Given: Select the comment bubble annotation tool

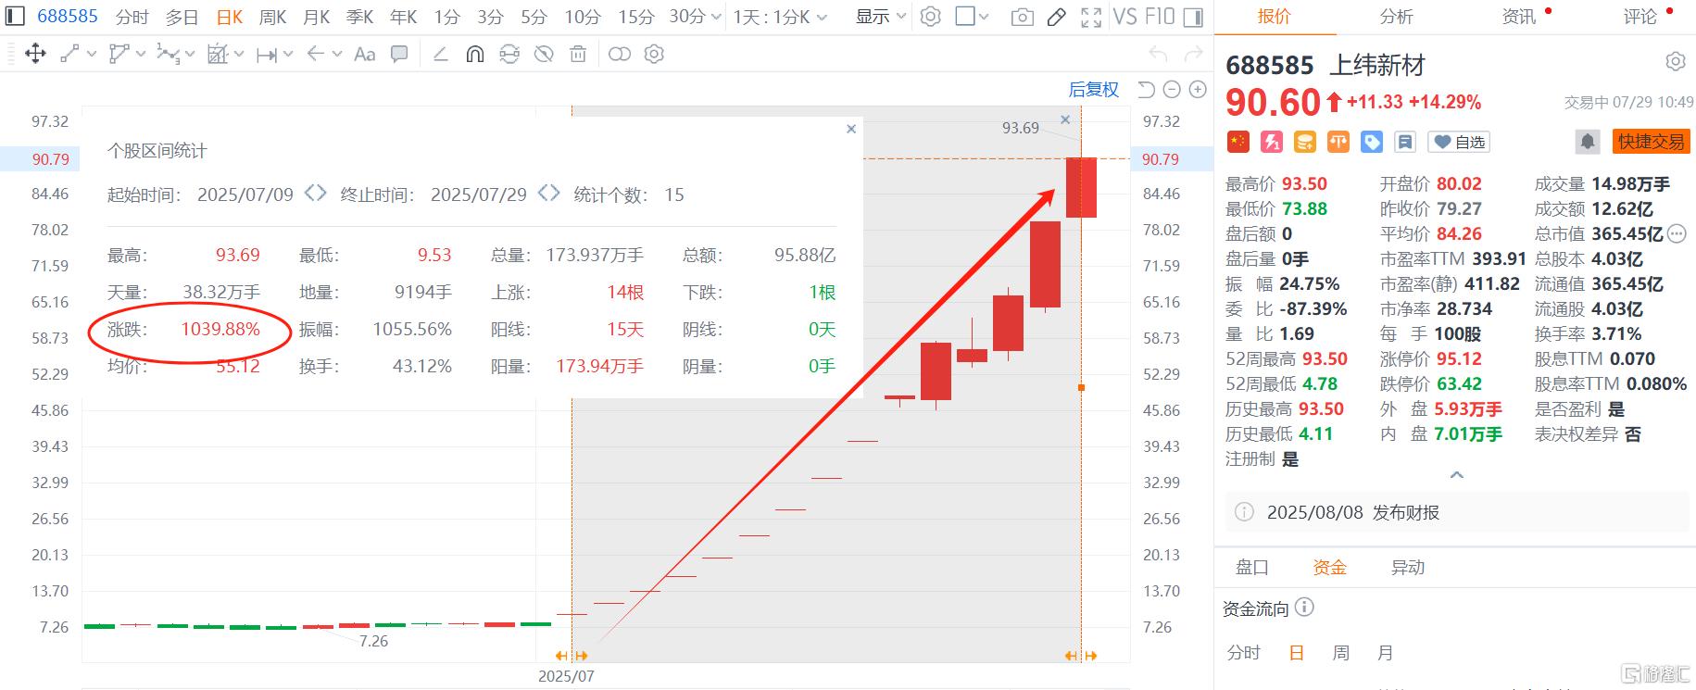Looking at the screenshot, I should pyautogui.click(x=399, y=55).
